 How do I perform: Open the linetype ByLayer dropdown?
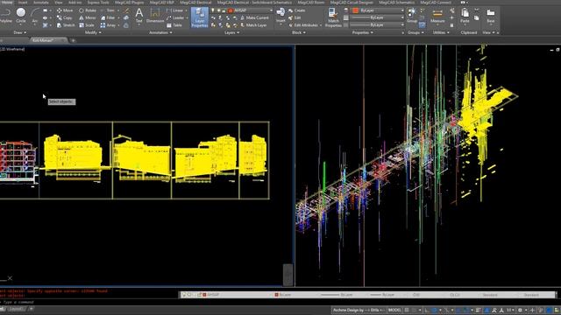click(x=377, y=25)
